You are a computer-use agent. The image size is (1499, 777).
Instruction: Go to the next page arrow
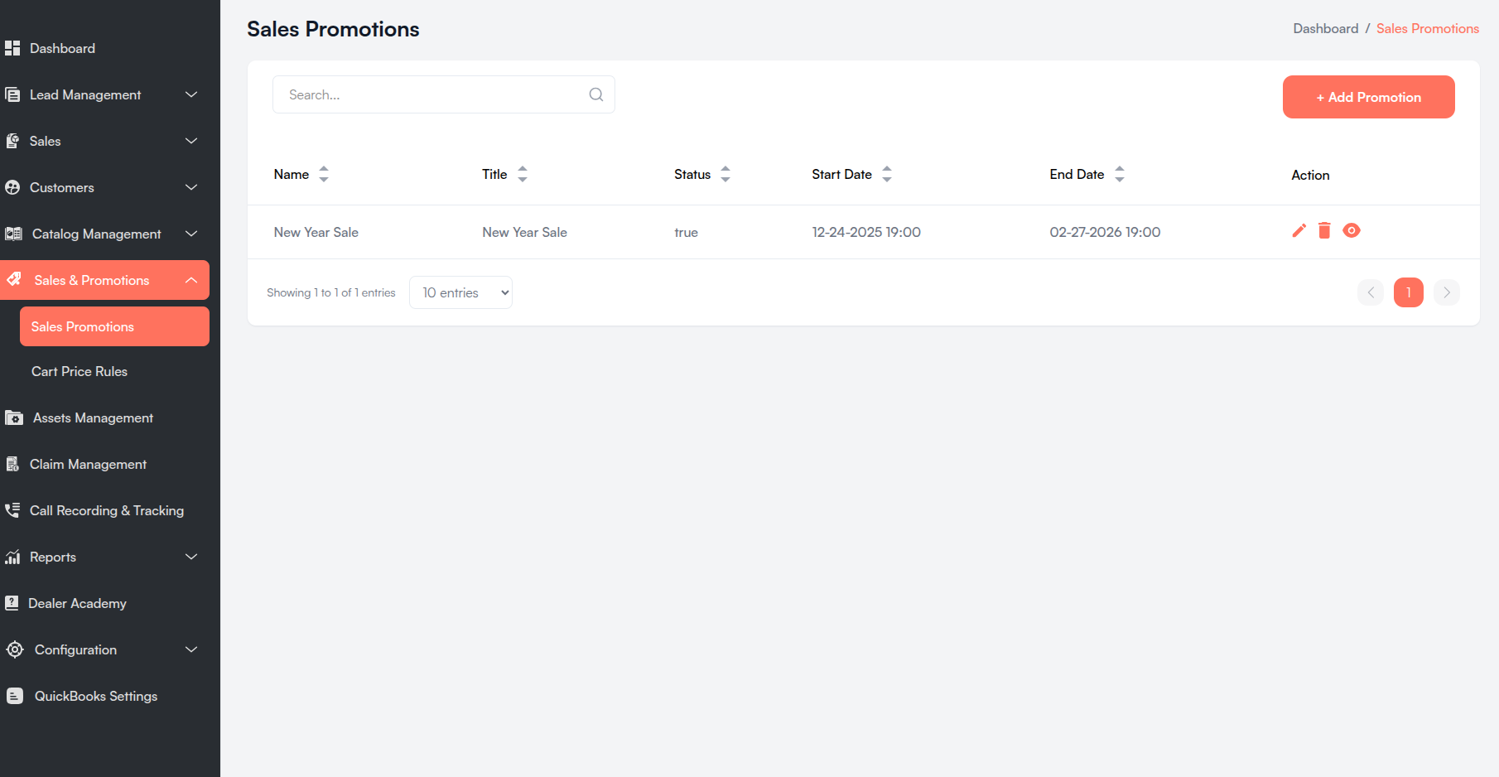(x=1447, y=292)
